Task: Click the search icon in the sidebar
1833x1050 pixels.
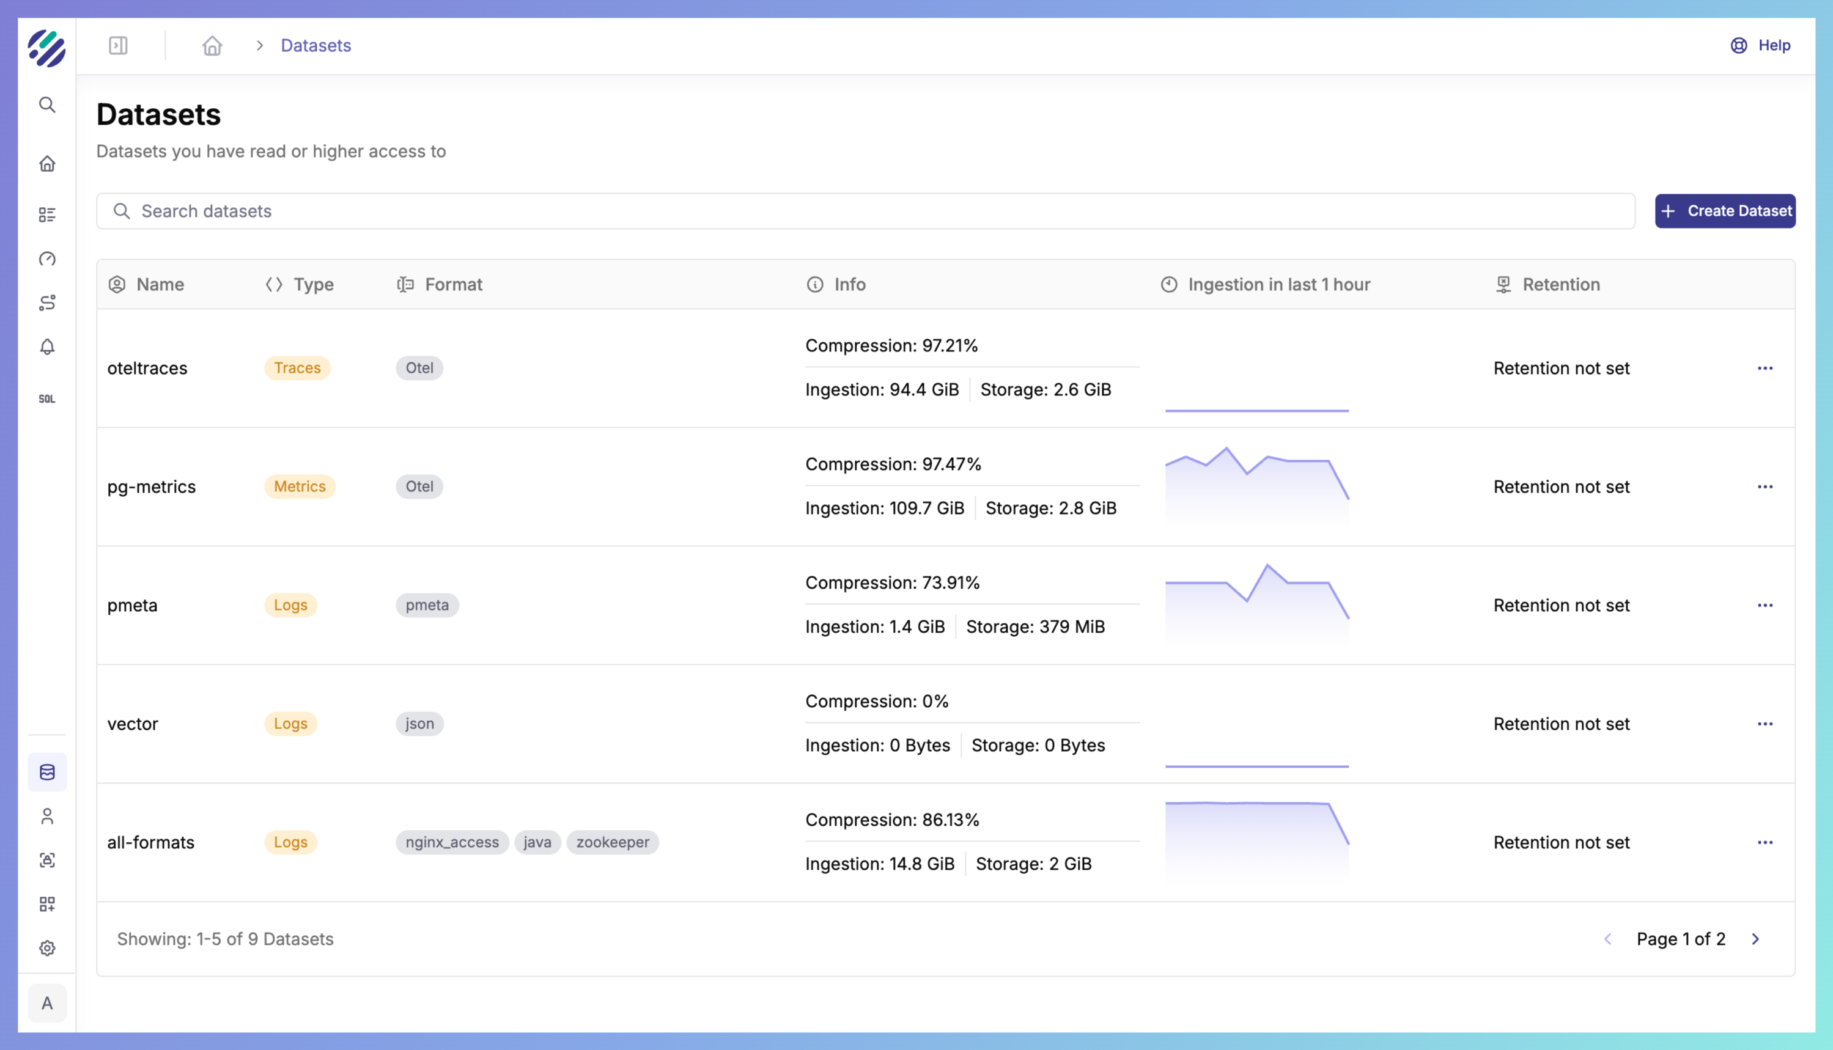Action: [47, 105]
